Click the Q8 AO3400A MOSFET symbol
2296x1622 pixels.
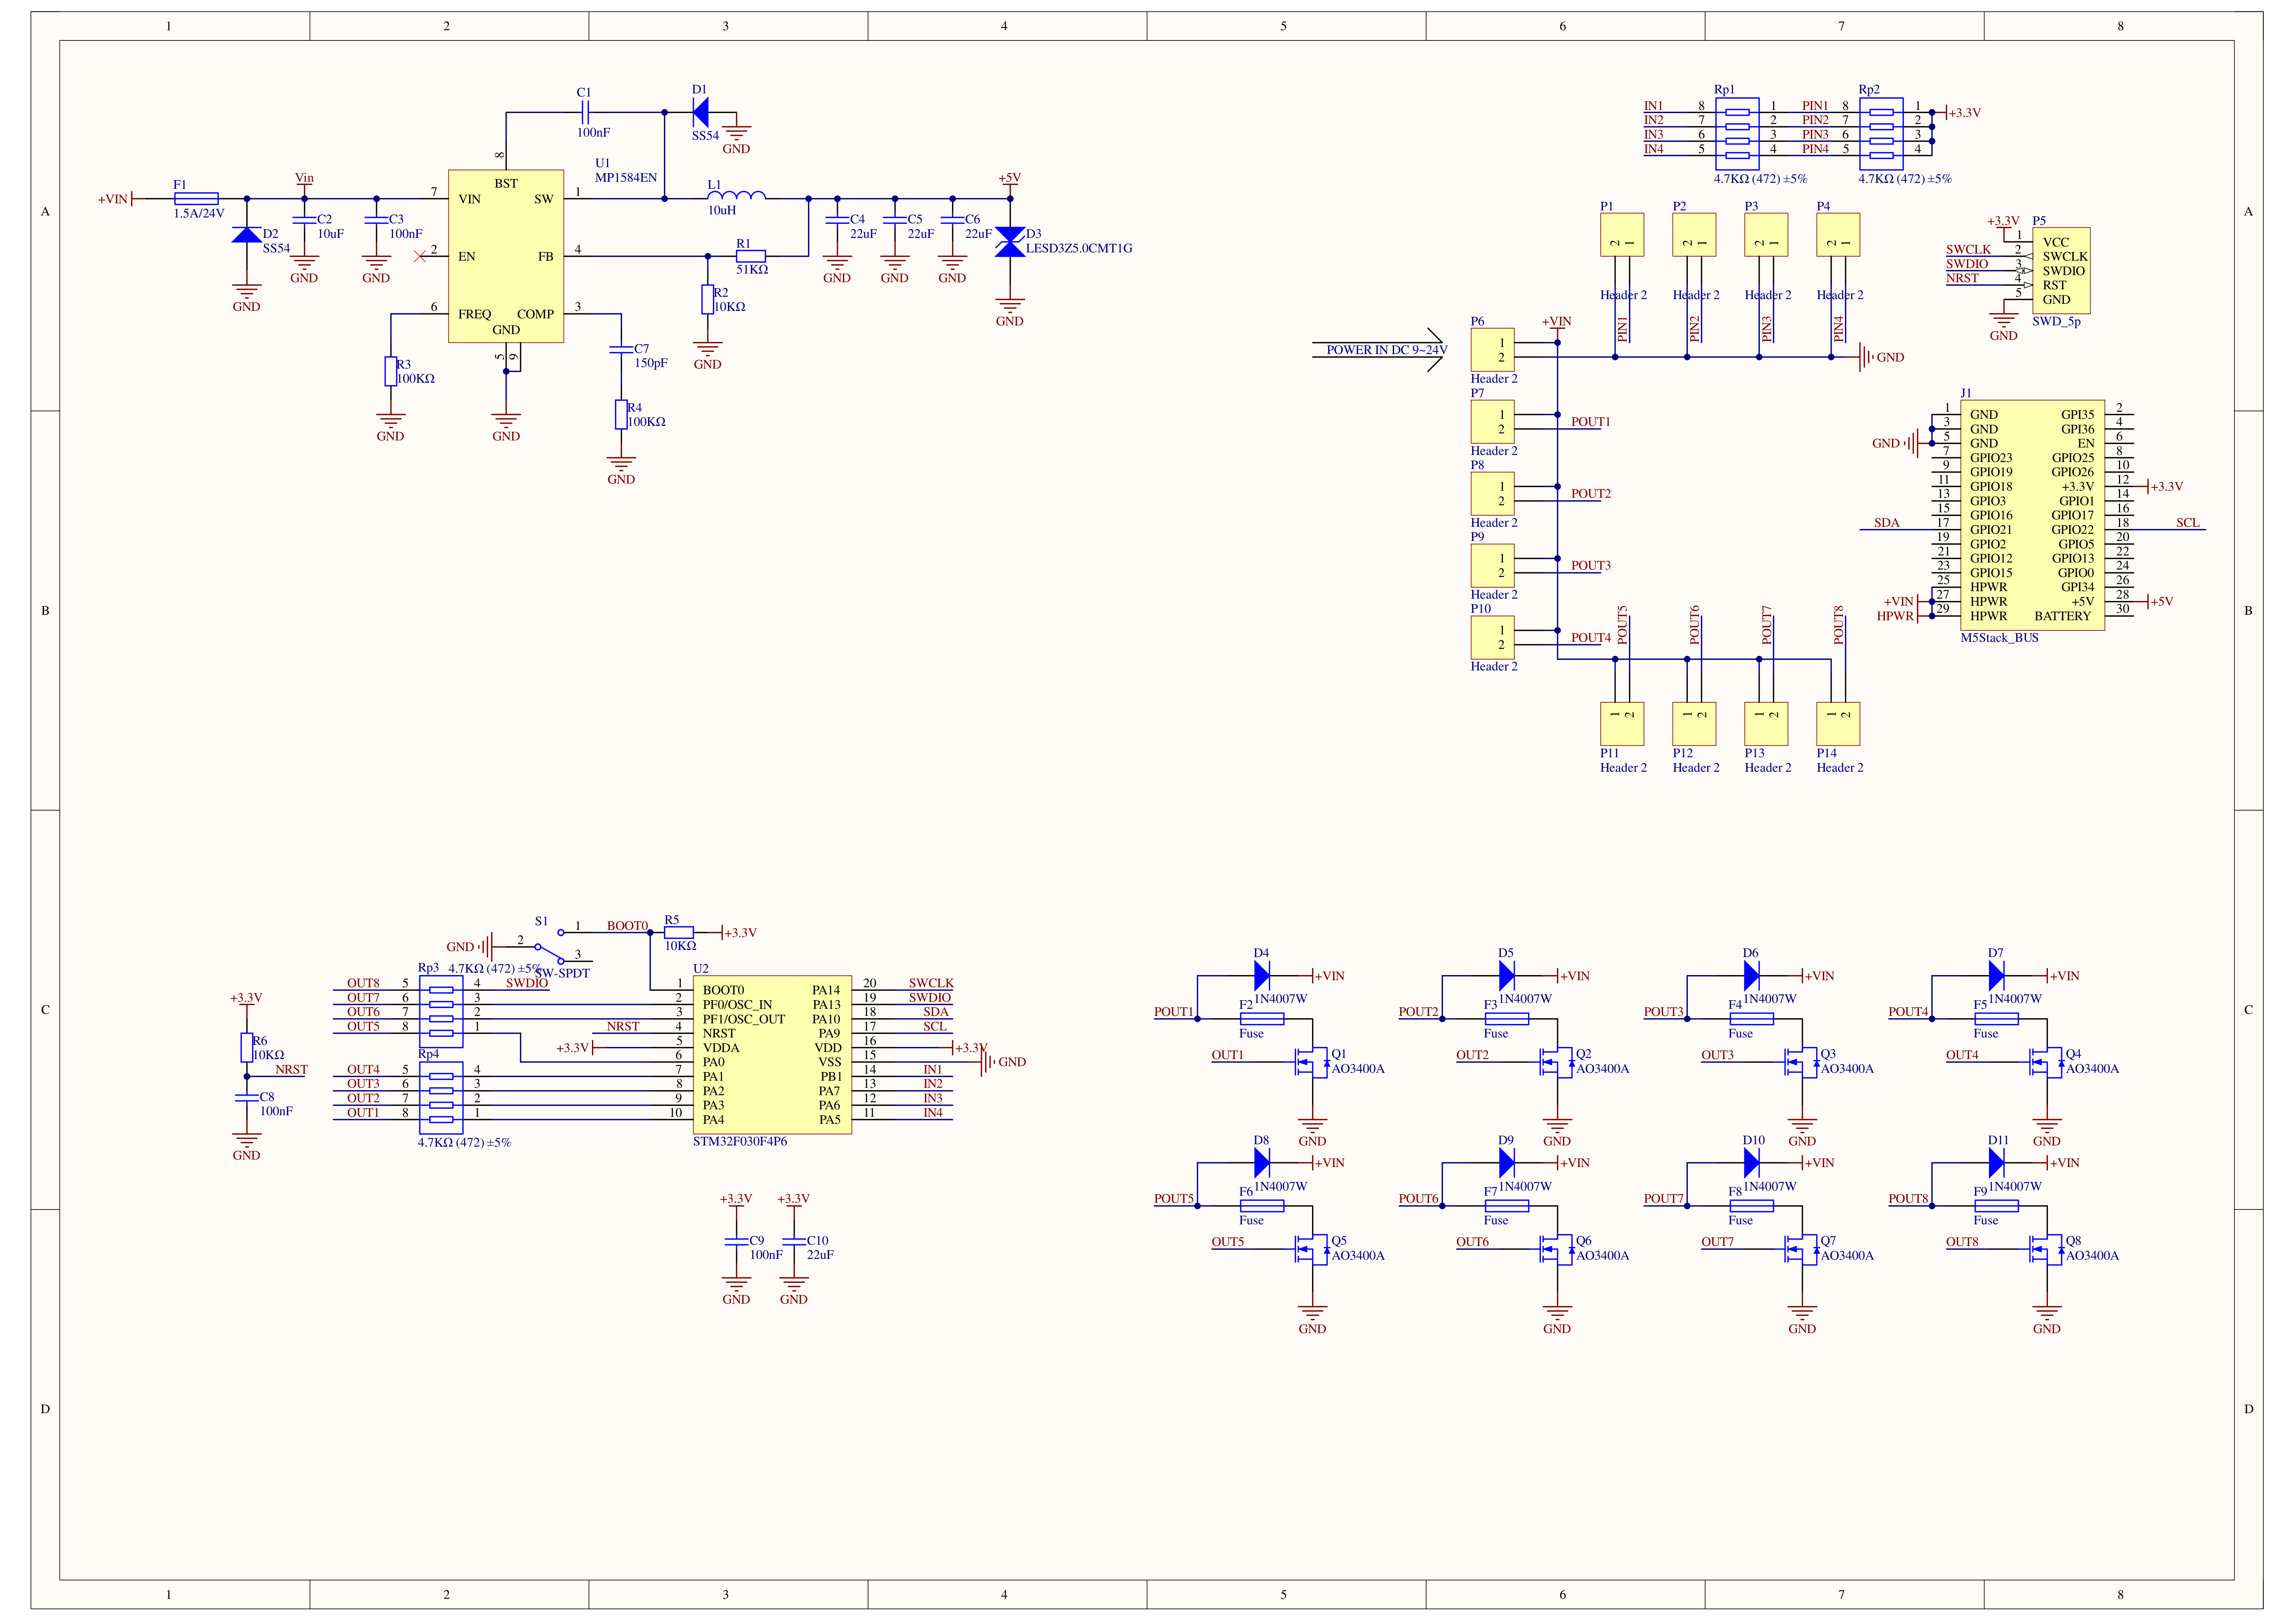(2047, 1249)
